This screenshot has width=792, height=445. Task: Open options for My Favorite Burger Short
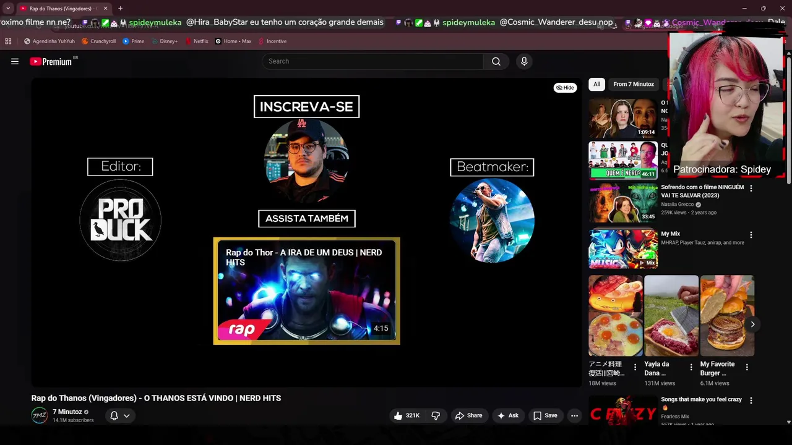(x=747, y=367)
